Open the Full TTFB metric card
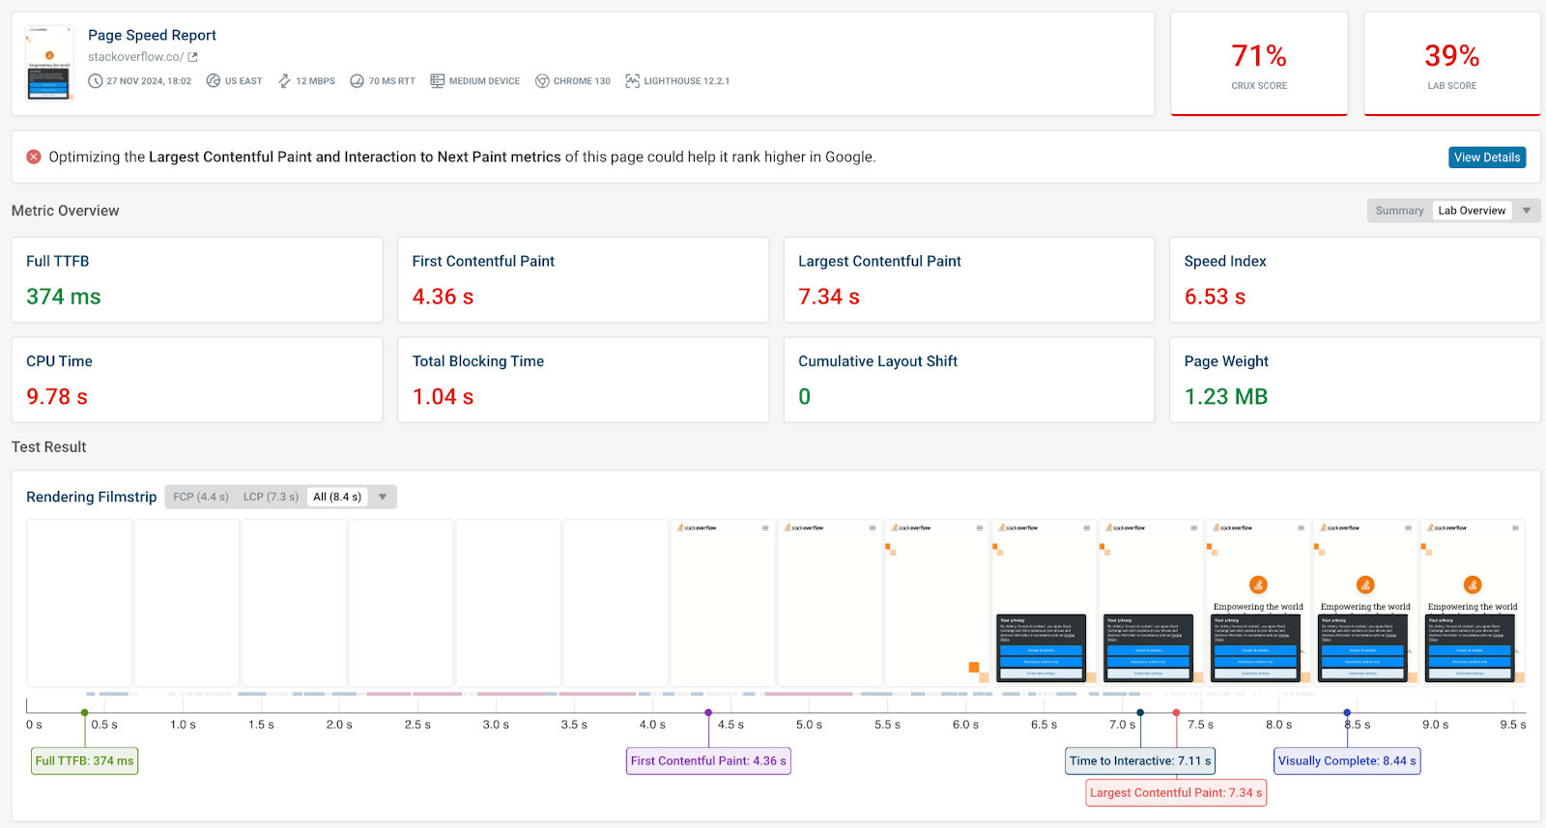This screenshot has width=1546, height=828. click(x=197, y=280)
